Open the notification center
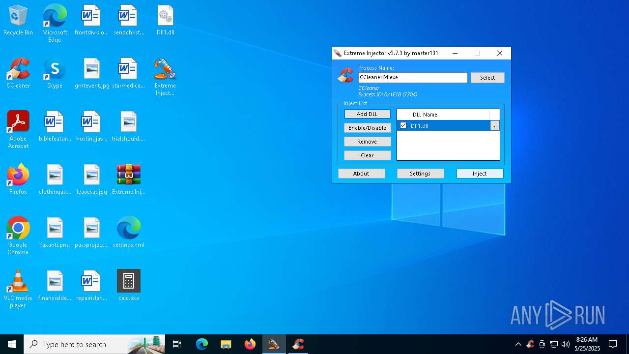 (613, 344)
